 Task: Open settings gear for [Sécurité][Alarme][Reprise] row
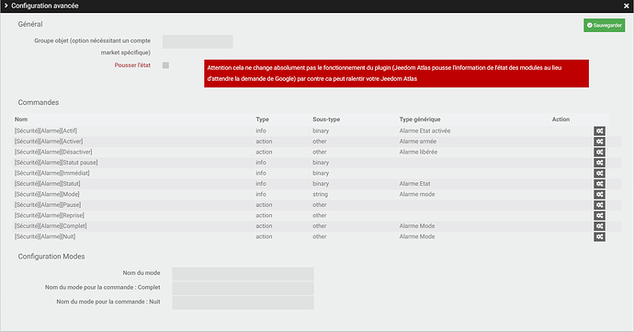[599, 215]
